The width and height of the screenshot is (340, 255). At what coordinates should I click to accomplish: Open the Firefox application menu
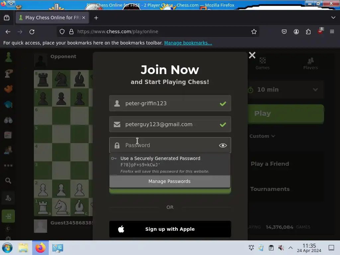click(x=332, y=32)
